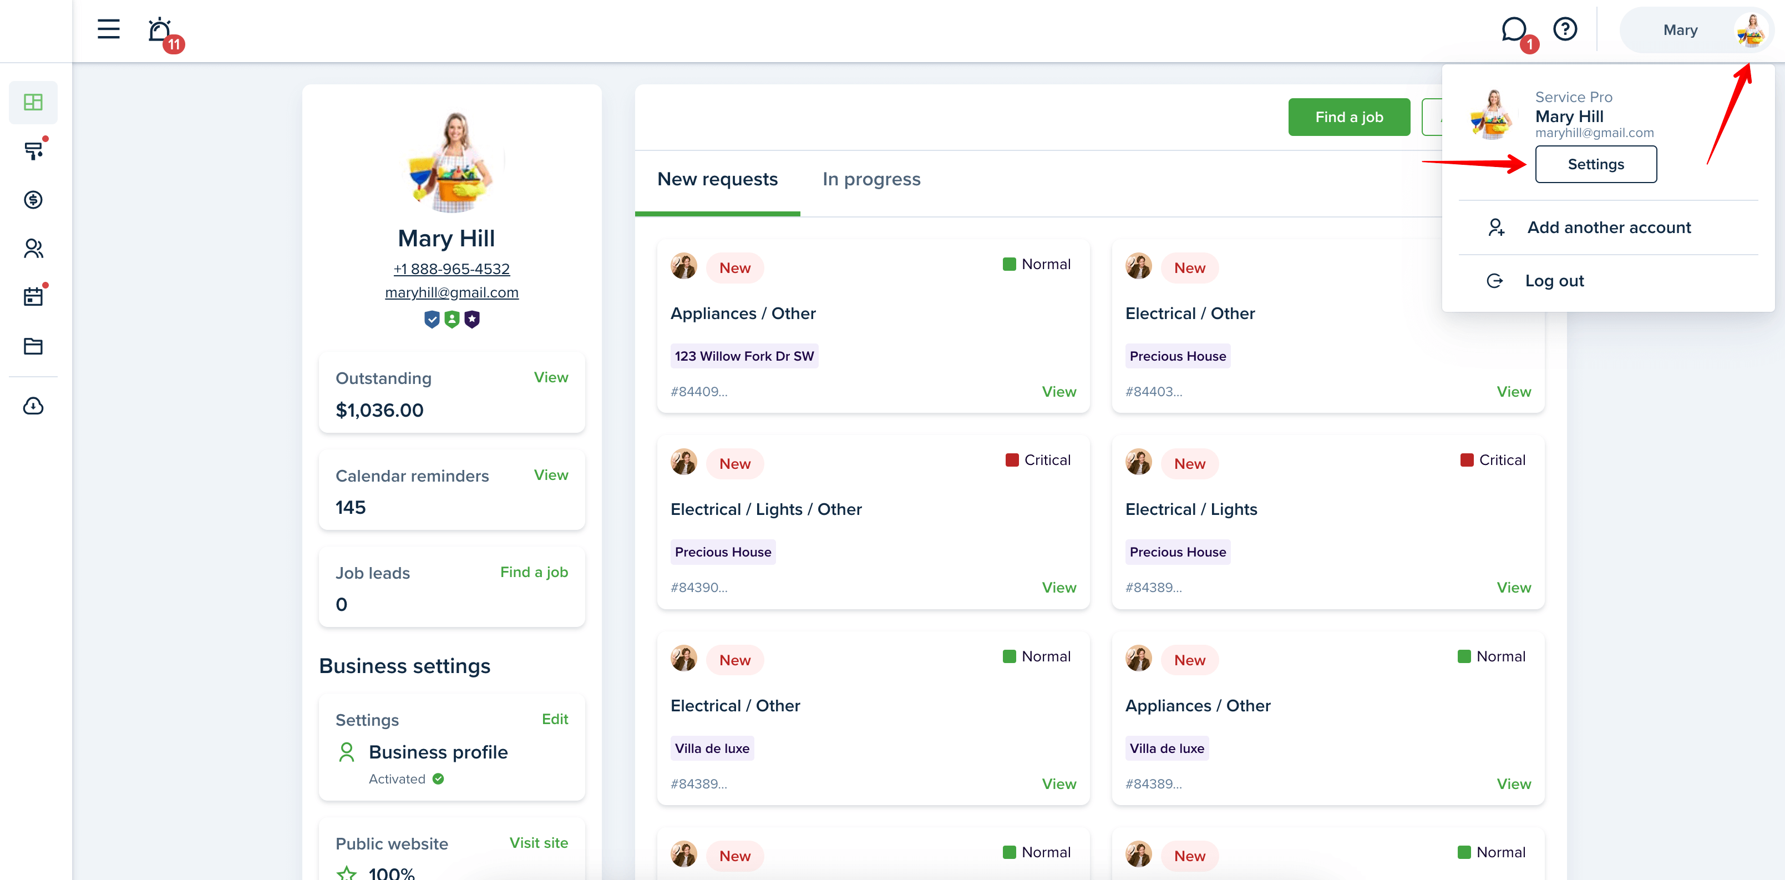The width and height of the screenshot is (1785, 880).
Task: Open the help question mark icon
Action: [x=1565, y=29]
